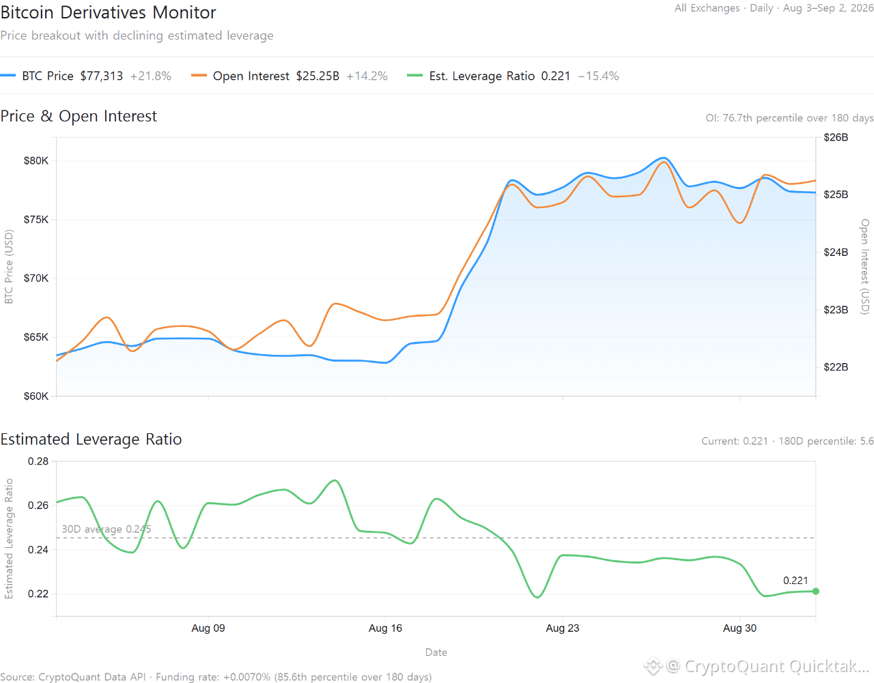The width and height of the screenshot is (874, 683).
Task: Select the Aug 16 date tick label
Action: (x=385, y=628)
